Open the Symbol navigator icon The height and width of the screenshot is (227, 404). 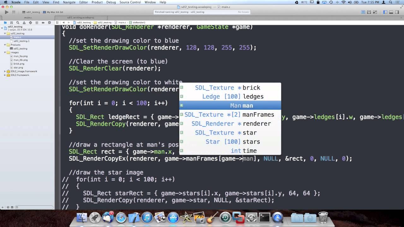pos(11,23)
